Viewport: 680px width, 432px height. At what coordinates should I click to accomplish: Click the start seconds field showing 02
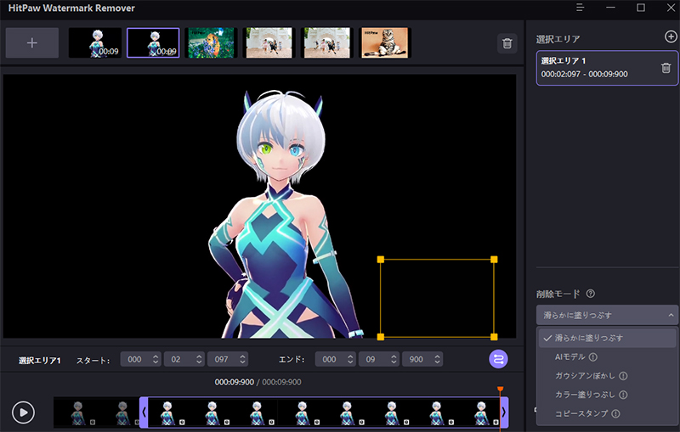point(184,359)
